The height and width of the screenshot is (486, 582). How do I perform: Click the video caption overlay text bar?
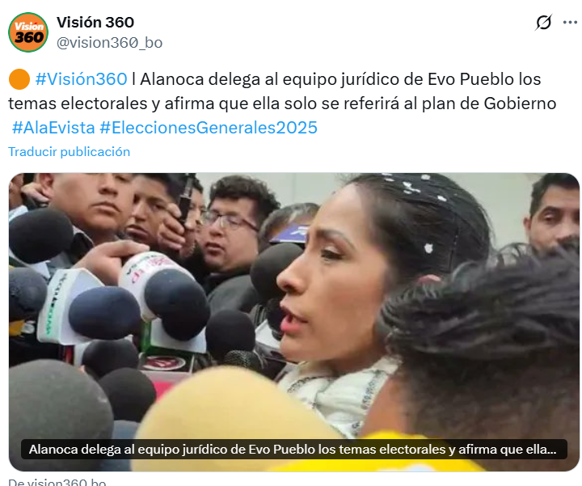(x=294, y=450)
